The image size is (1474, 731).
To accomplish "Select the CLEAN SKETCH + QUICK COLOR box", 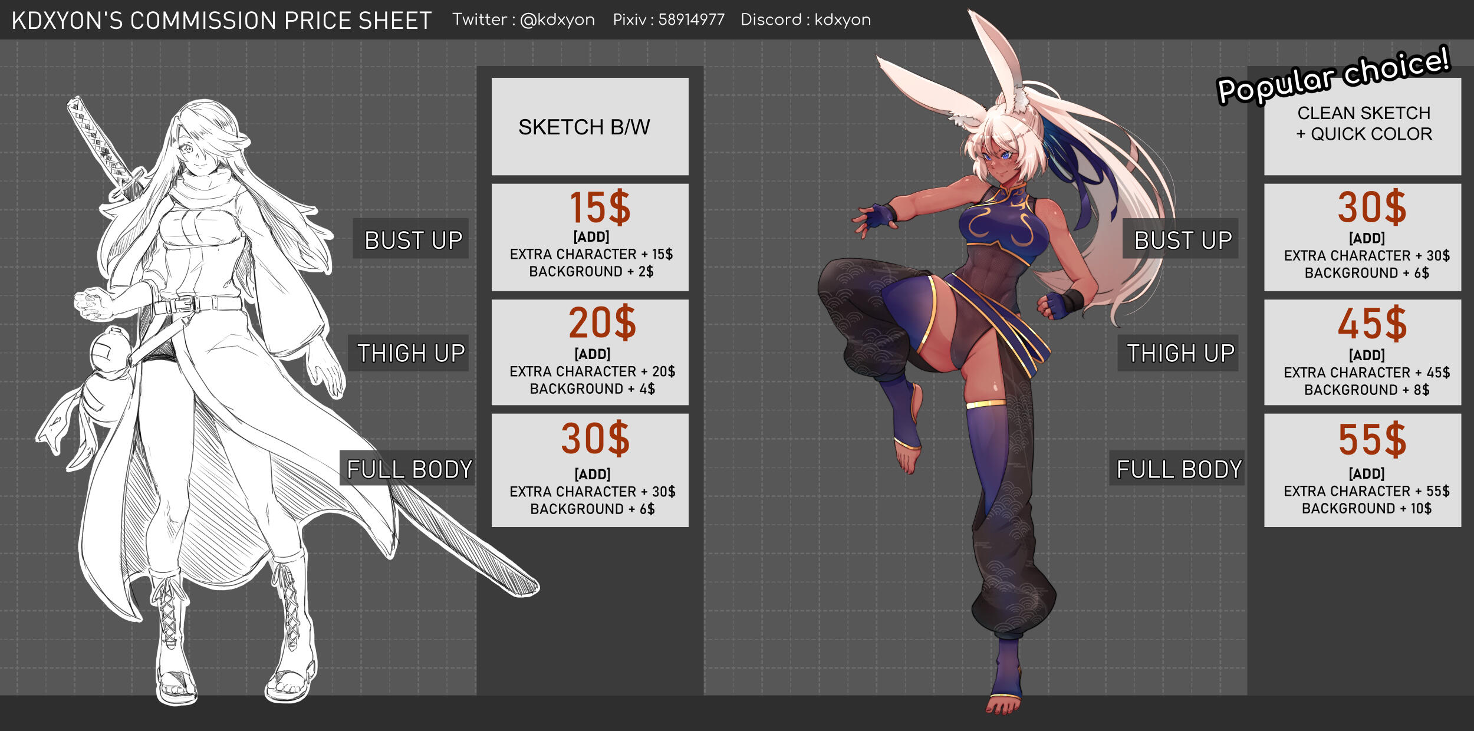I will [1363, 126].
